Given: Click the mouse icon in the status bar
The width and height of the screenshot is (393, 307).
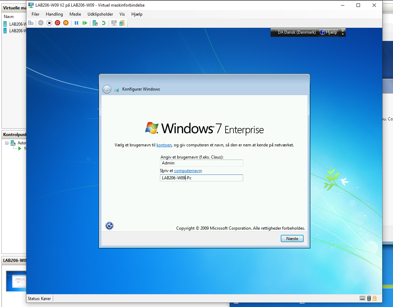Looking at the screenshot, I should pos(369,298).
